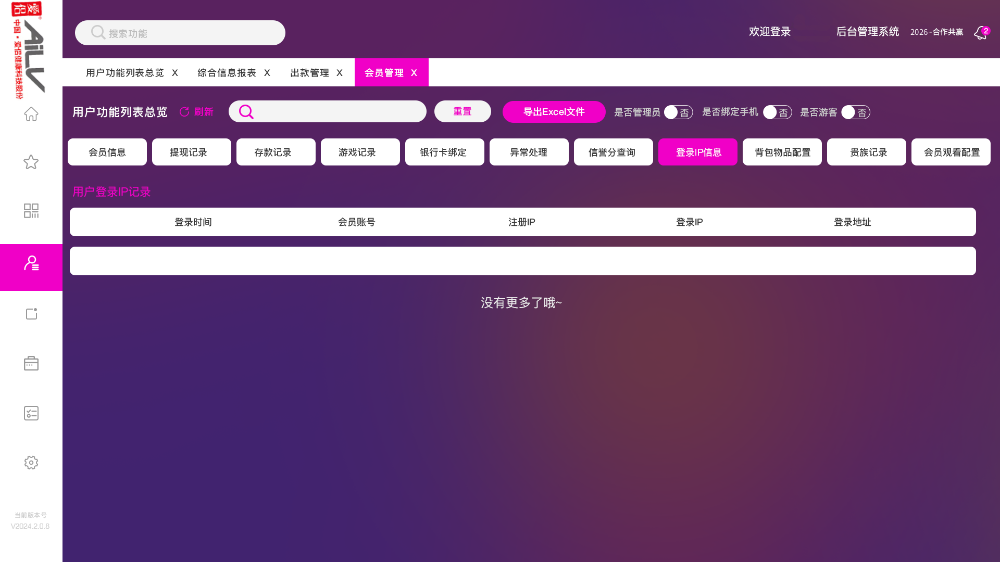This screenshot has width=1000, height=562.
Task: Toggle the 是否游客 switch
Action: 855,112
